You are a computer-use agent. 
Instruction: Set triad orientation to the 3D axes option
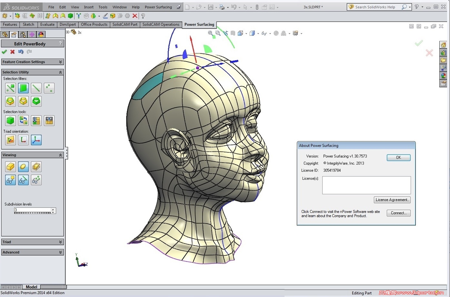click(x=36, y=140)
